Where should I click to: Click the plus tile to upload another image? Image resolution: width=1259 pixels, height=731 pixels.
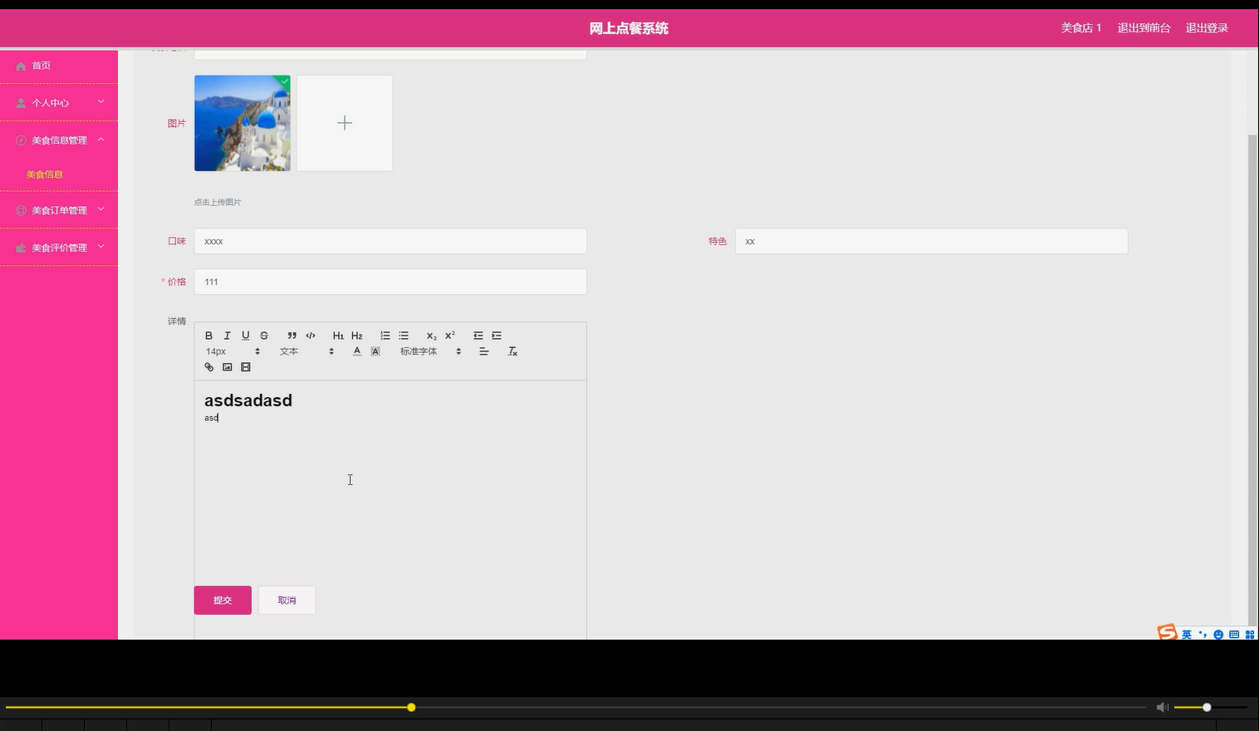344,122
